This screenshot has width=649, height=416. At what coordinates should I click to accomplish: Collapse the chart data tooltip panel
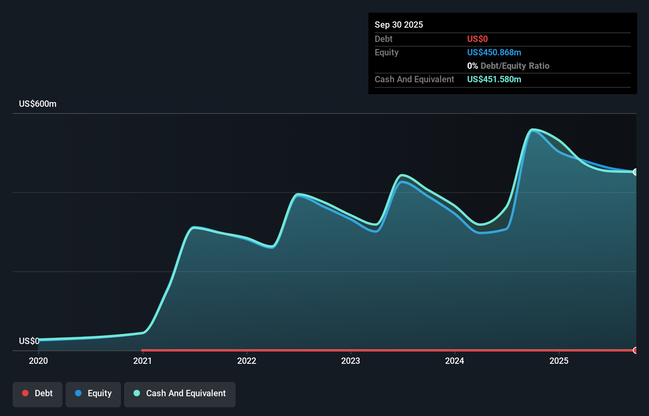tap(502, 53)
